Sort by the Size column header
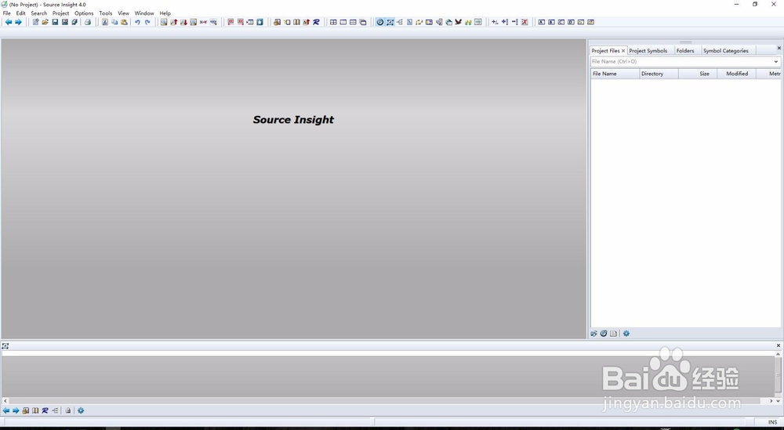 pyautogui.click(x=698, y=74)
